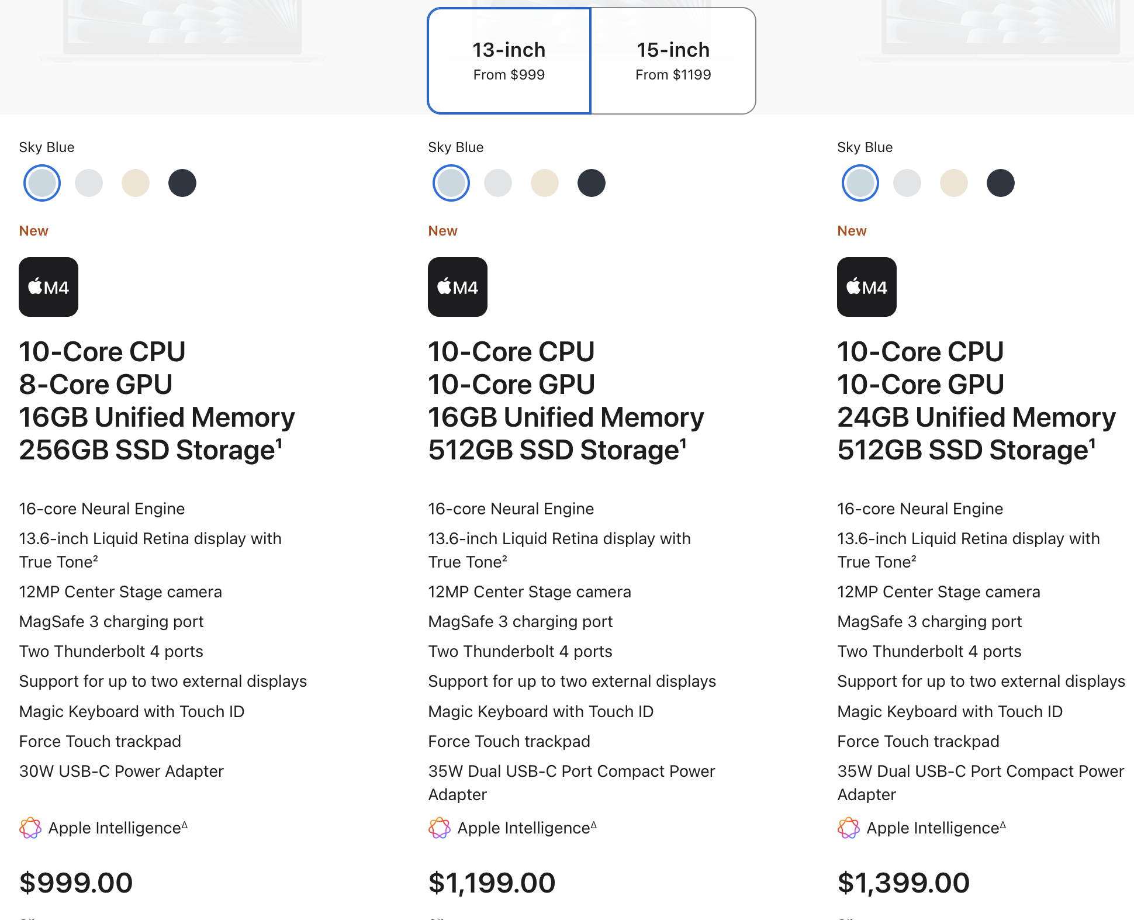1134x920 pixels.
Task: Click Apple Intelligence icon under 24GB model
Action: tap(849, 828)
